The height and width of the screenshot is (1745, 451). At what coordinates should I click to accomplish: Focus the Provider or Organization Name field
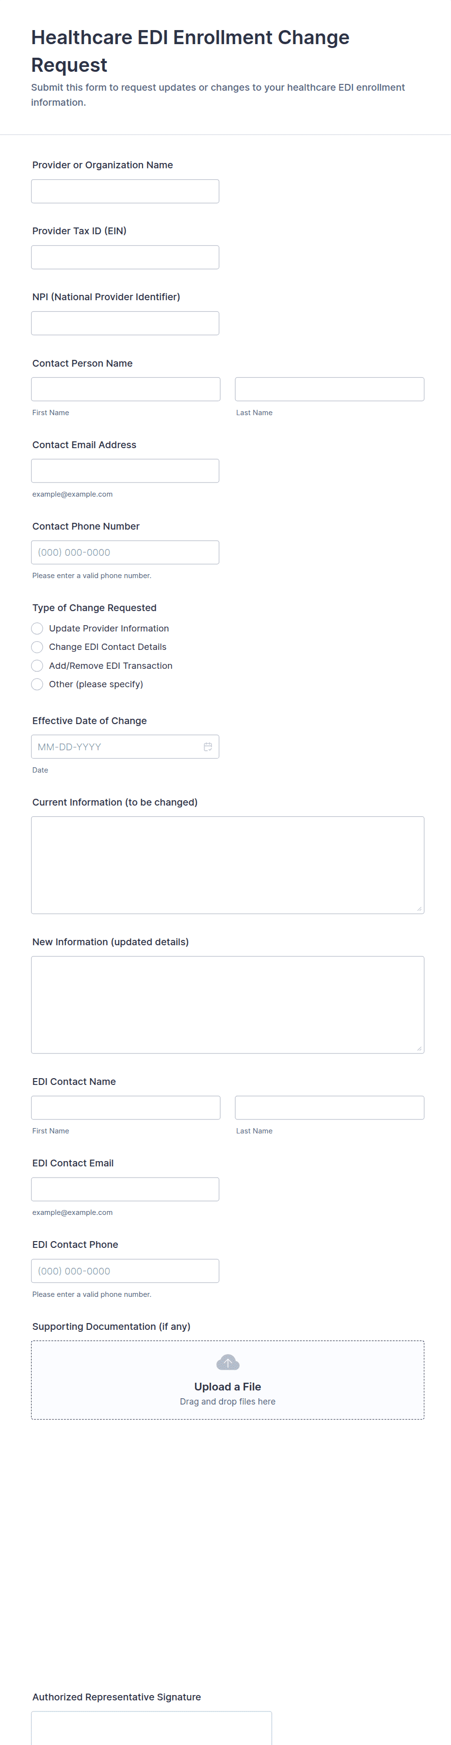[125, 191]
